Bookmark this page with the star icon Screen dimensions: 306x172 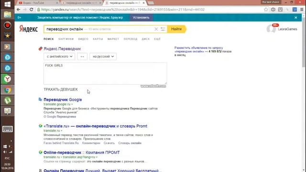(x=266, y=10)
